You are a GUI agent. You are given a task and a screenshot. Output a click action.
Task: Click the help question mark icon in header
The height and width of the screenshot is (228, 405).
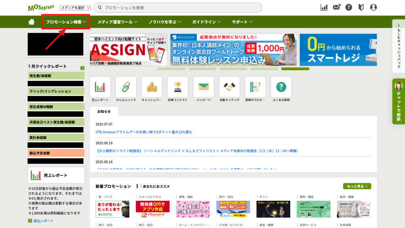[348, 8]
